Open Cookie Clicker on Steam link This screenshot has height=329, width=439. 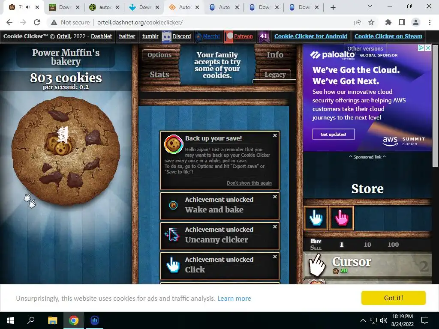tap(388, 36)
